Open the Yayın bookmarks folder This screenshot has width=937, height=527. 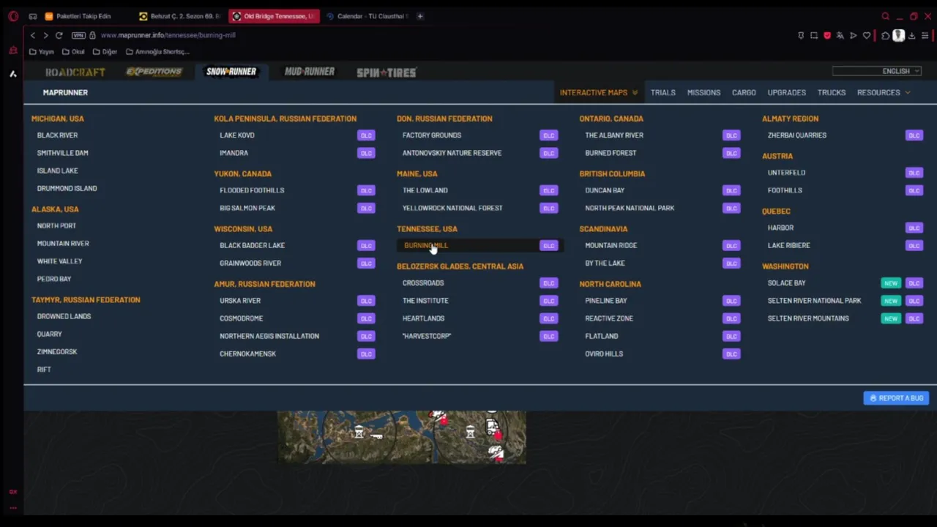(x=42, y=52)
